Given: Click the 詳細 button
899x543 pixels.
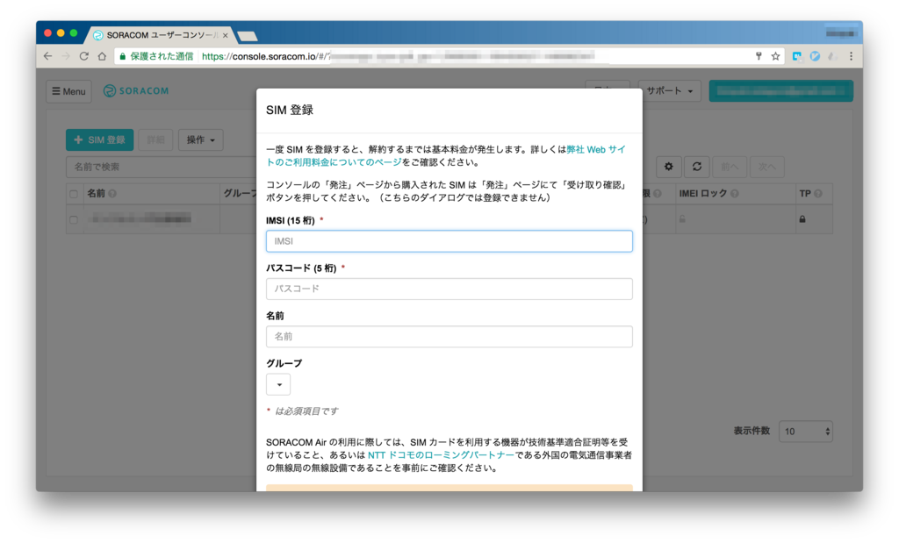Looking at the screenshot, I should pos(155,139).
